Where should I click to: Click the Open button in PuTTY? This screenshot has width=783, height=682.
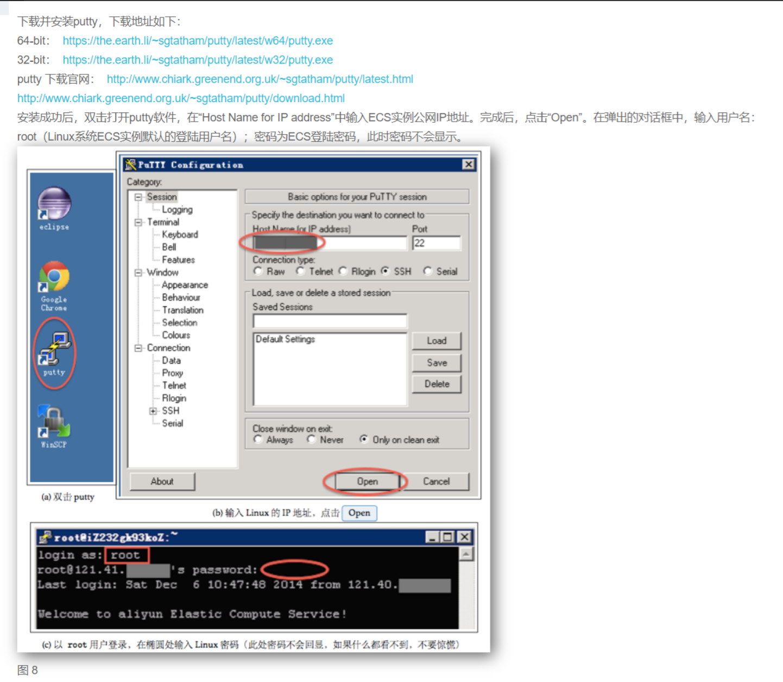click(367, 482)
